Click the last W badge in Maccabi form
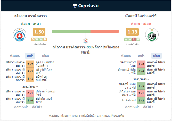172x121 pixels. coord(138,39)
